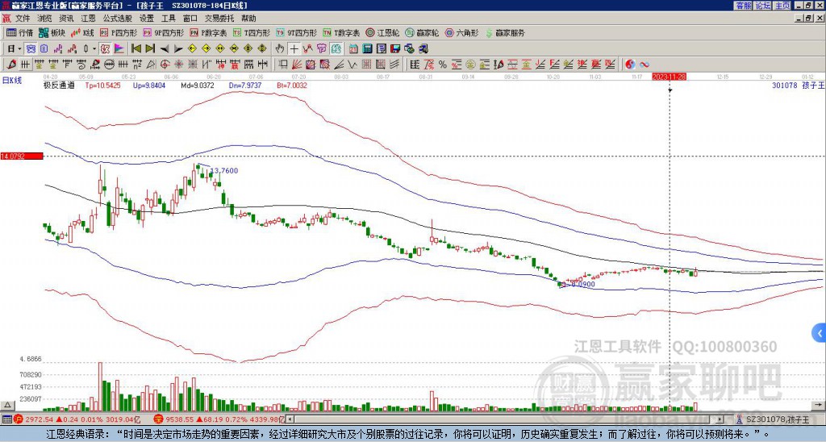Screen dimensions: 826x442
Task: Open the 江恩轮 tool
Action: (382, 32)
